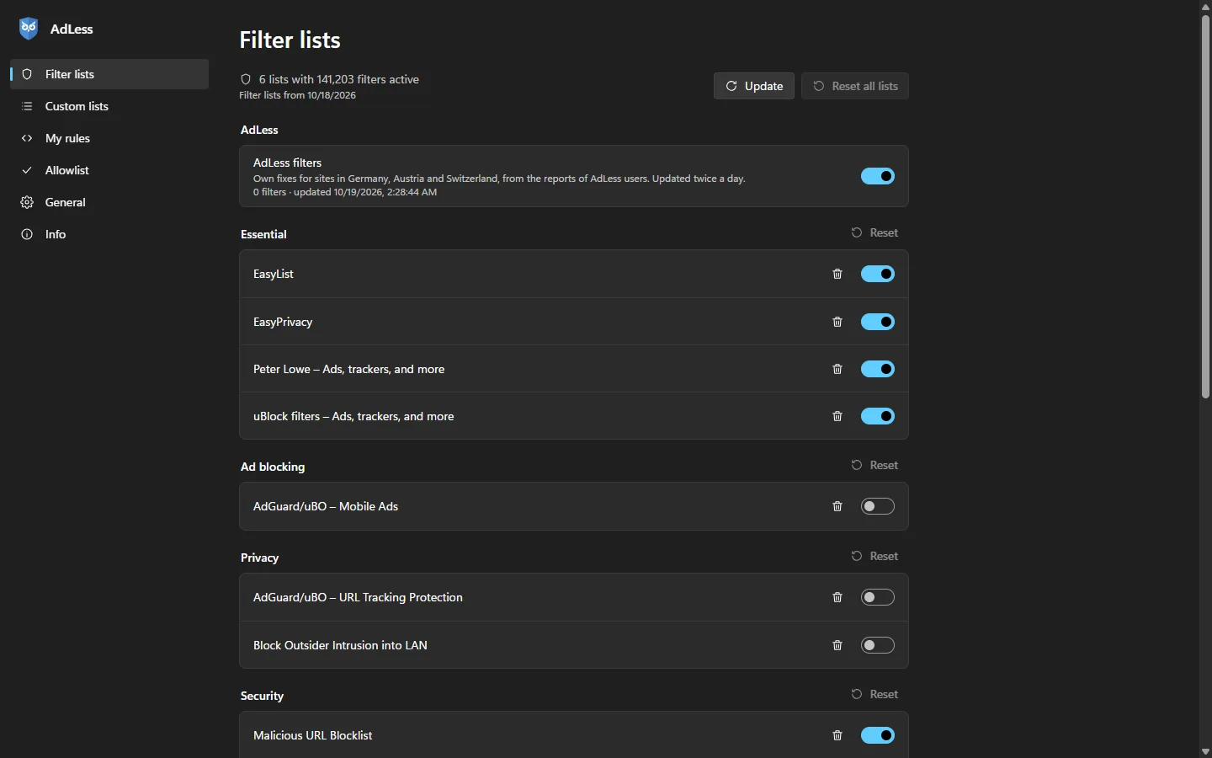Click the scrollbar down arrow
Screen dimensions: 1212x758
[x=1205, y=751]
